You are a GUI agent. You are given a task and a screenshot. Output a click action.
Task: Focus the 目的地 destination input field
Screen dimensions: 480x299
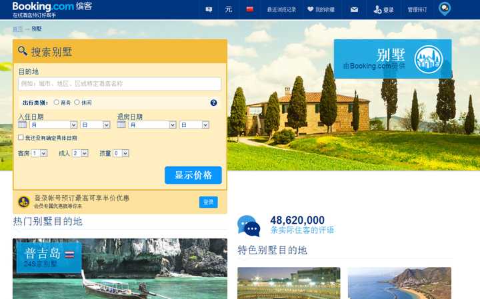(x=120, y=84)
